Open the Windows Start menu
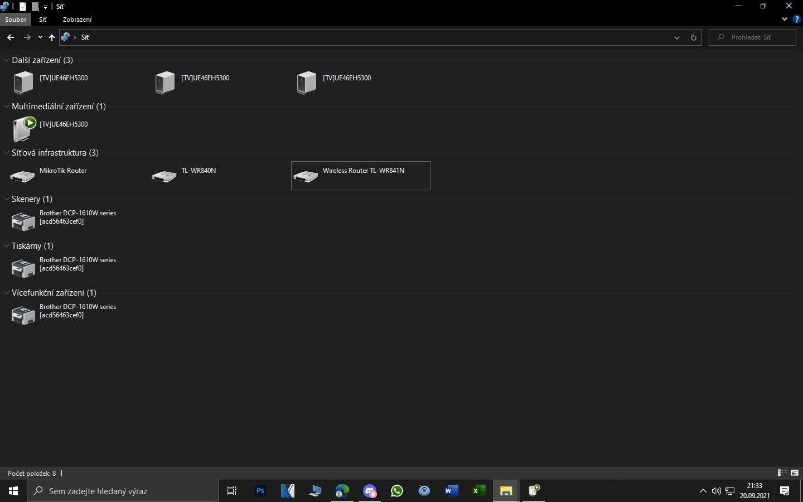This screenshot has width=803, height=502. [x=13, y=491]
